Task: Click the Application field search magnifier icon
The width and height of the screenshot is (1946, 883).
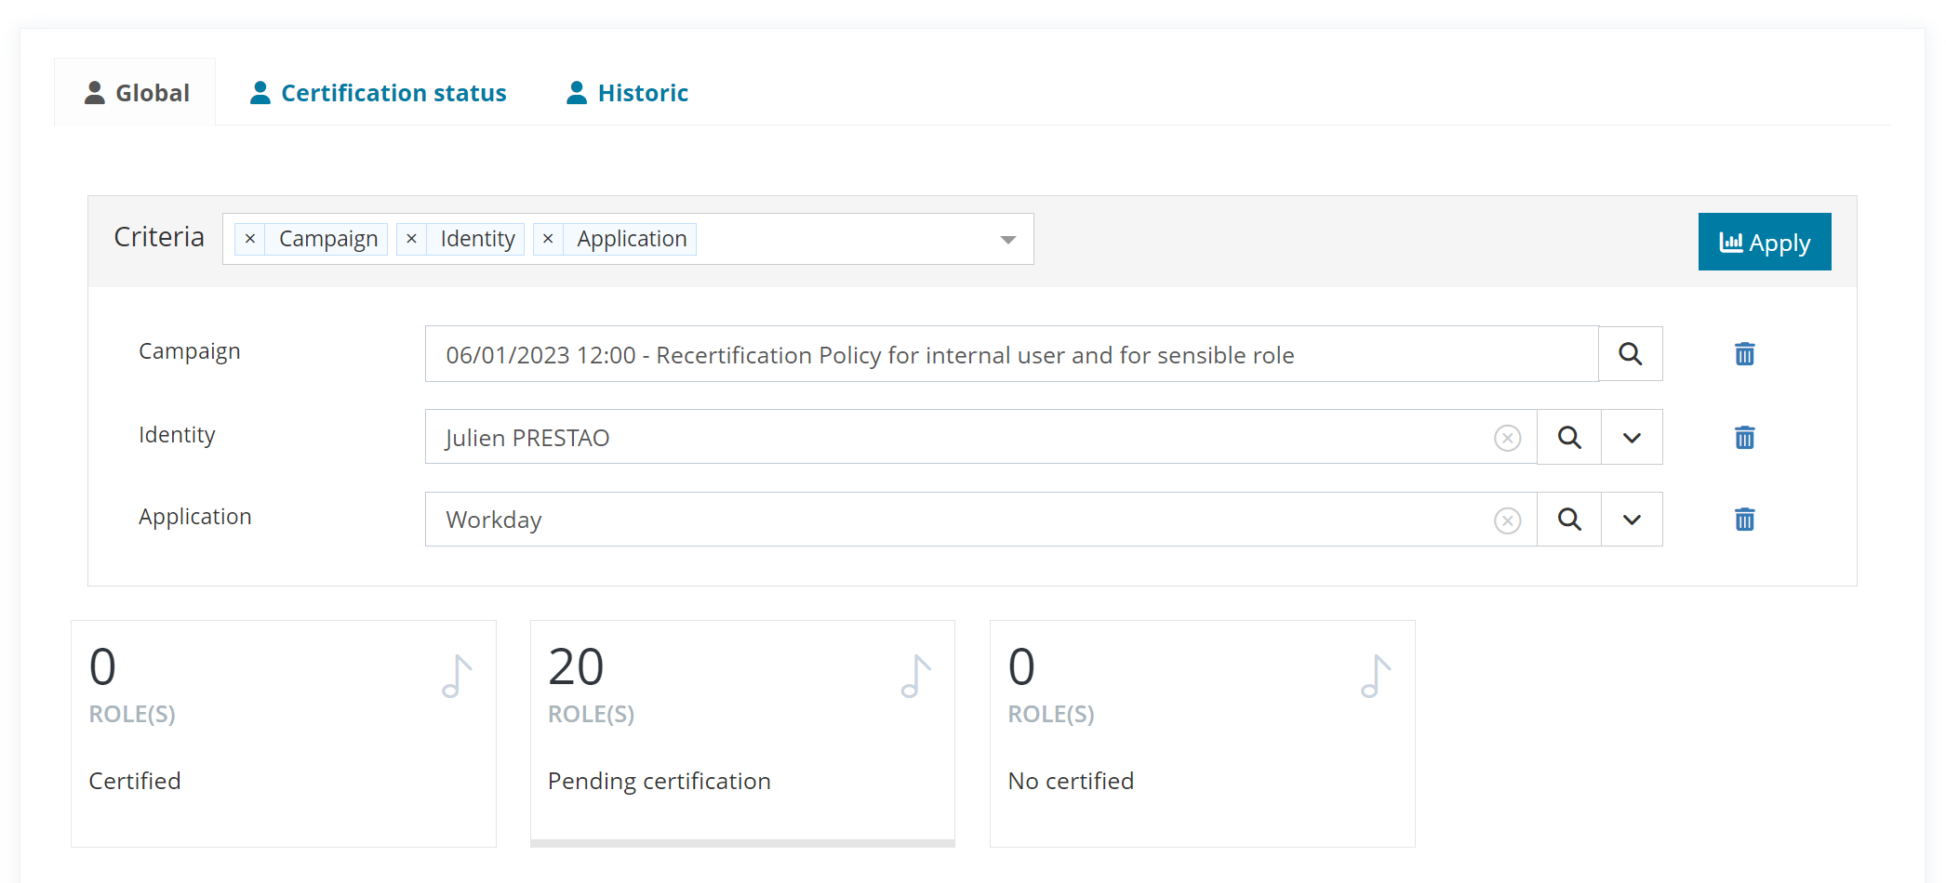Action: (x=1569, y=520)
